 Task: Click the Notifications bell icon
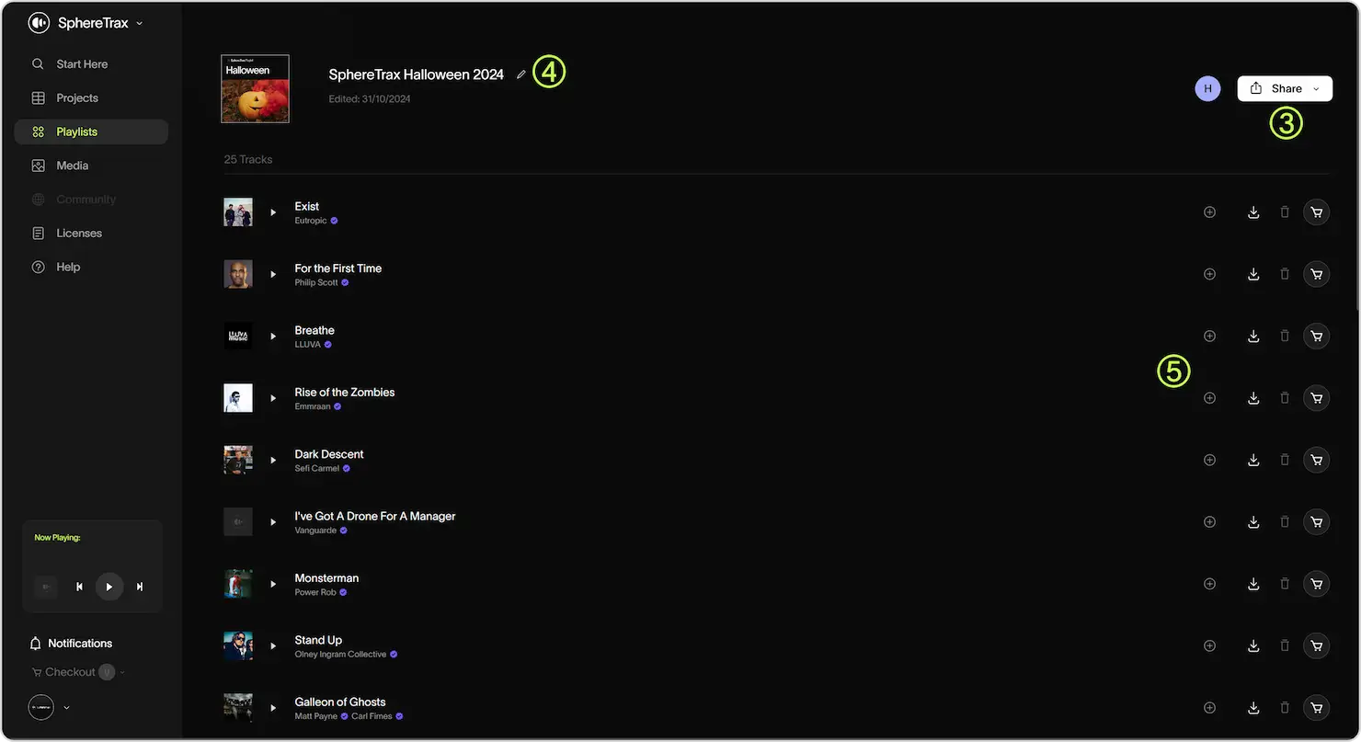(37, 643)
